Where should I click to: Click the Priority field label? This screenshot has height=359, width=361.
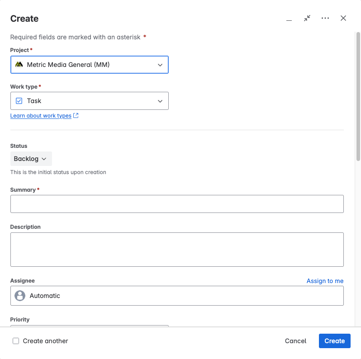click(x=20, y=319)
